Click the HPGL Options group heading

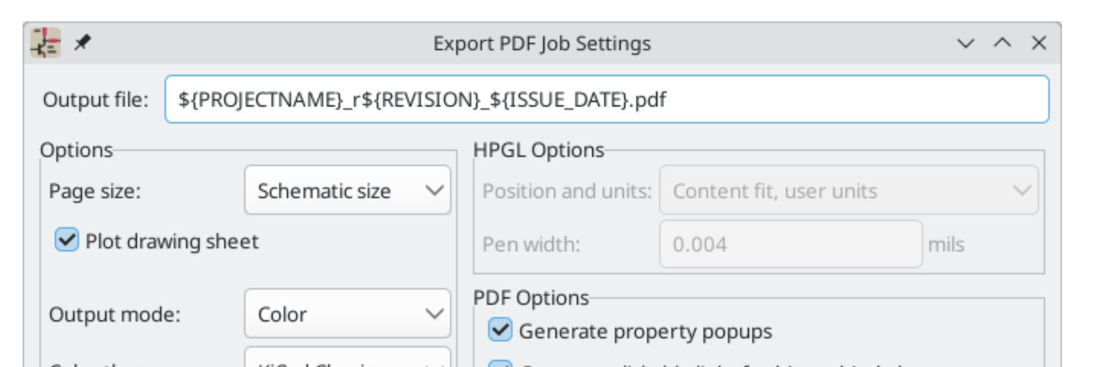point(539,150)
